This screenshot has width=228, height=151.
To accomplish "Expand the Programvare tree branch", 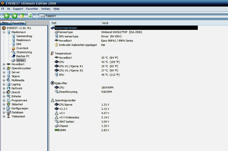I will coord(4,100).
